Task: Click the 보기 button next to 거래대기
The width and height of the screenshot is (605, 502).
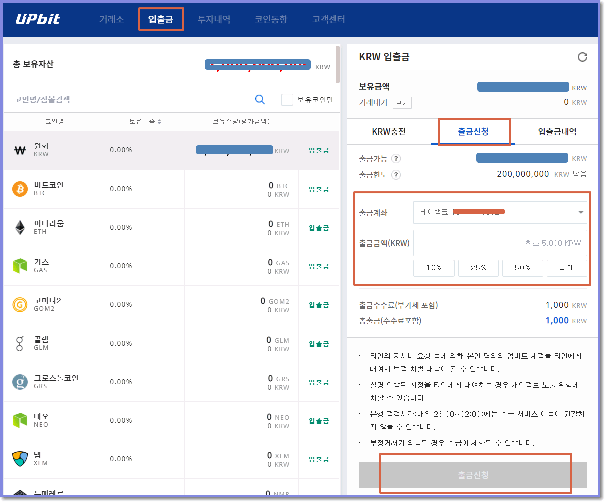Action: click(402, 102)
